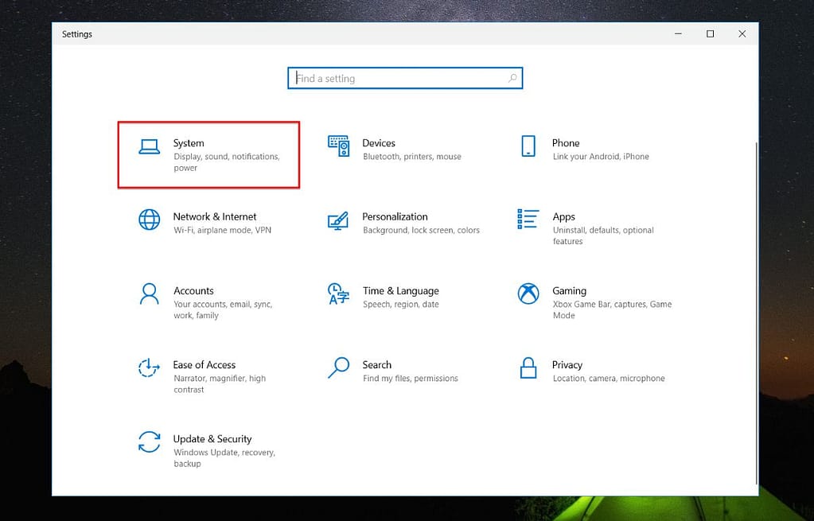Image resolution: width=814 pixels, height=521 pixels.
Task: Minimize the Settings window
Action: pyautogui.click(x=678, y=33)
